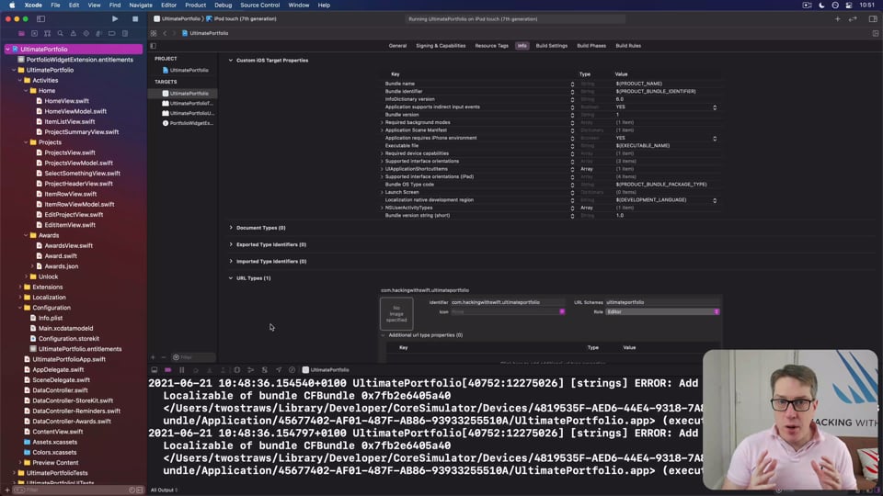Run the project with the play button
Viewport: 883px width, 496px height.
coord(115,18)
